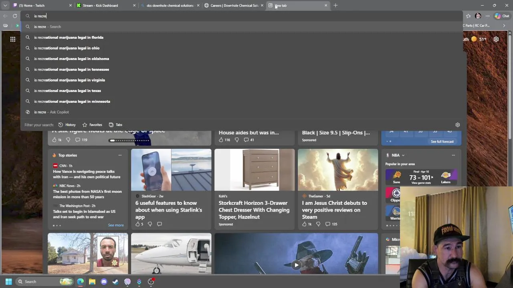Like the I am Jesus Christ article
The height and width of the screenshot is (288, 513).
click(x=304, y=224)
